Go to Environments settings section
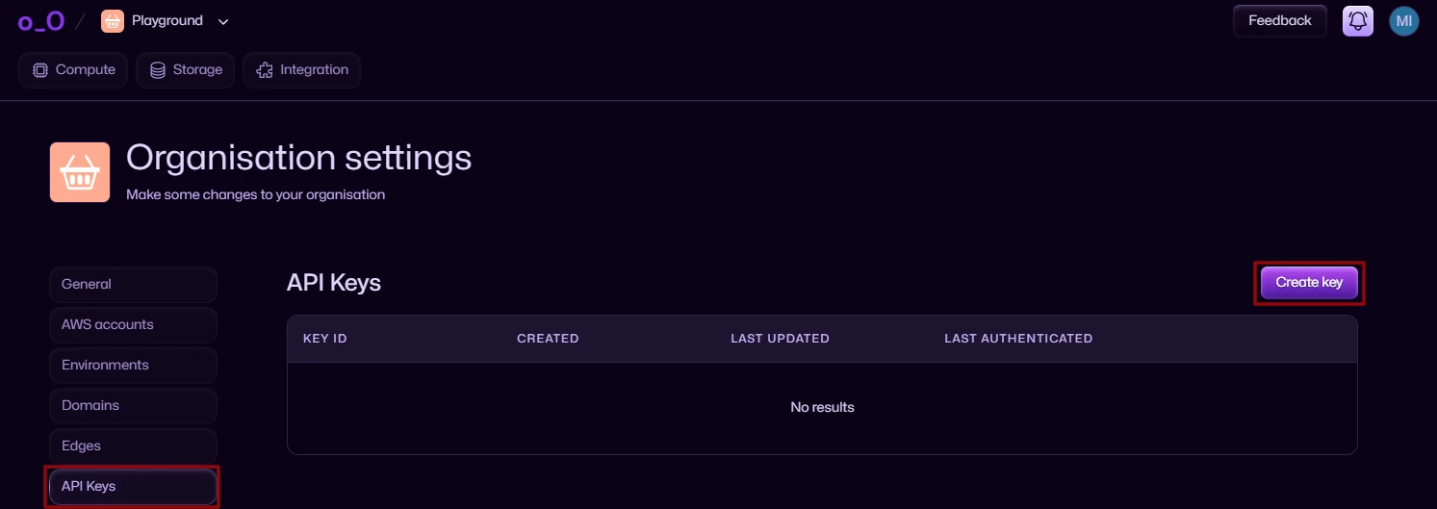 133,366
